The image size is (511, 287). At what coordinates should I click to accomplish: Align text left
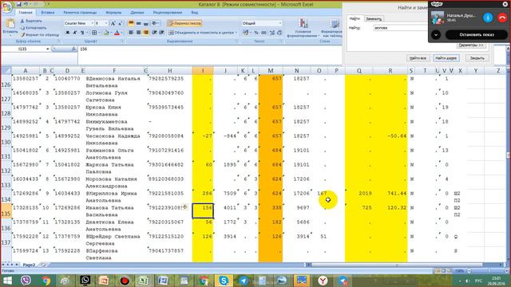tap(131, 33)
